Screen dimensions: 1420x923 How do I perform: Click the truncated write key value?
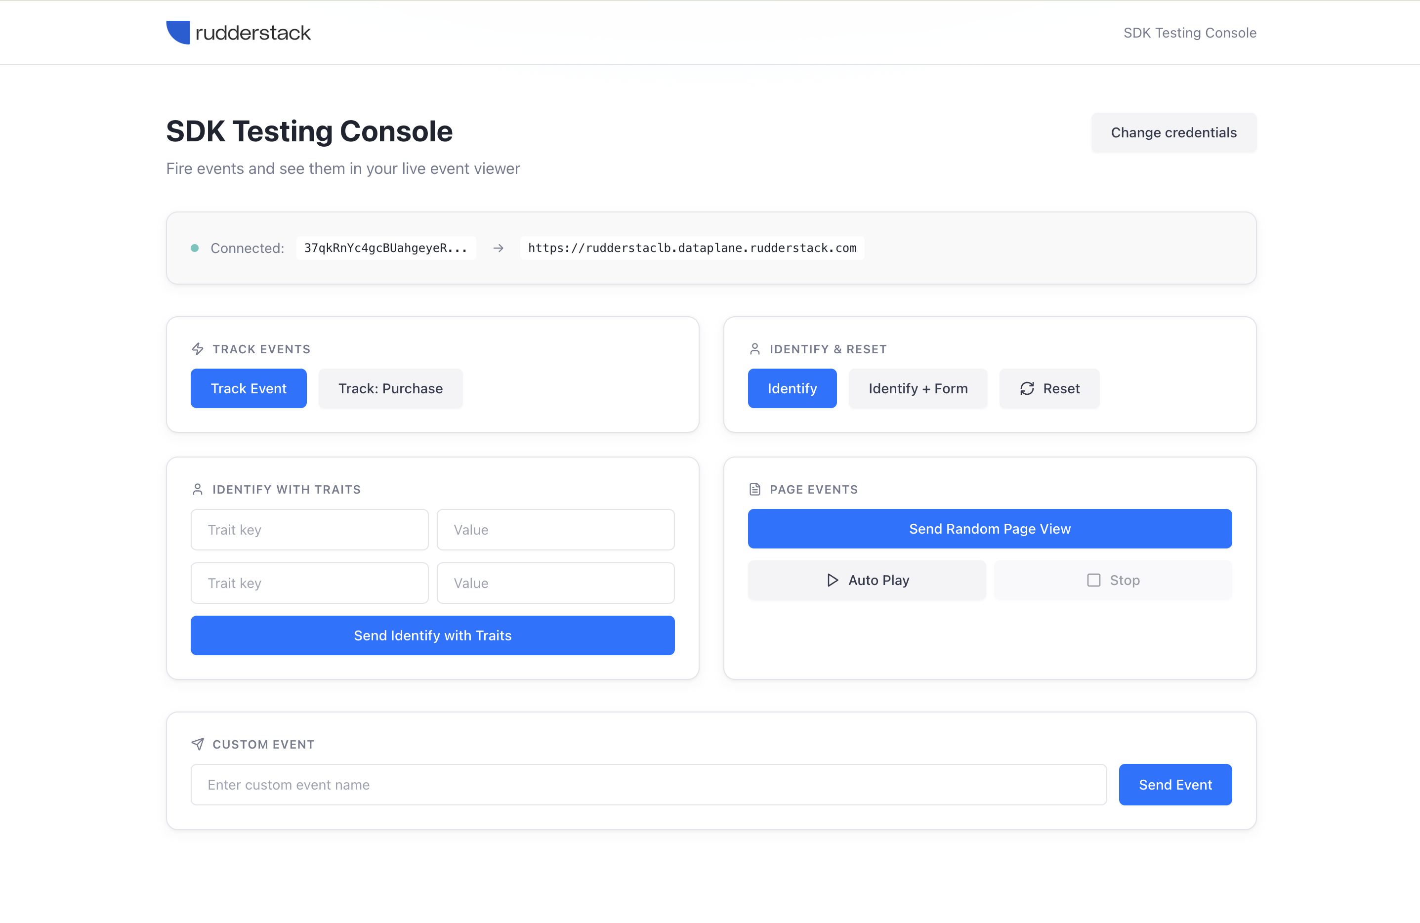[386, 248]
